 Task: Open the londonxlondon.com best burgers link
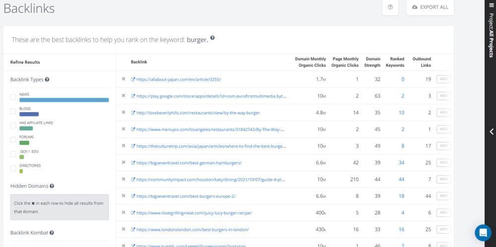192,230
